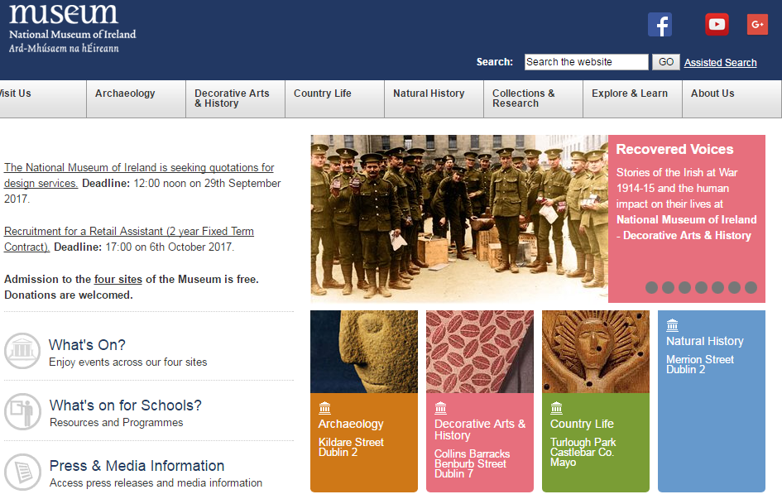
Task: Open the What's On? heading link
Action: tap(87, 344)
